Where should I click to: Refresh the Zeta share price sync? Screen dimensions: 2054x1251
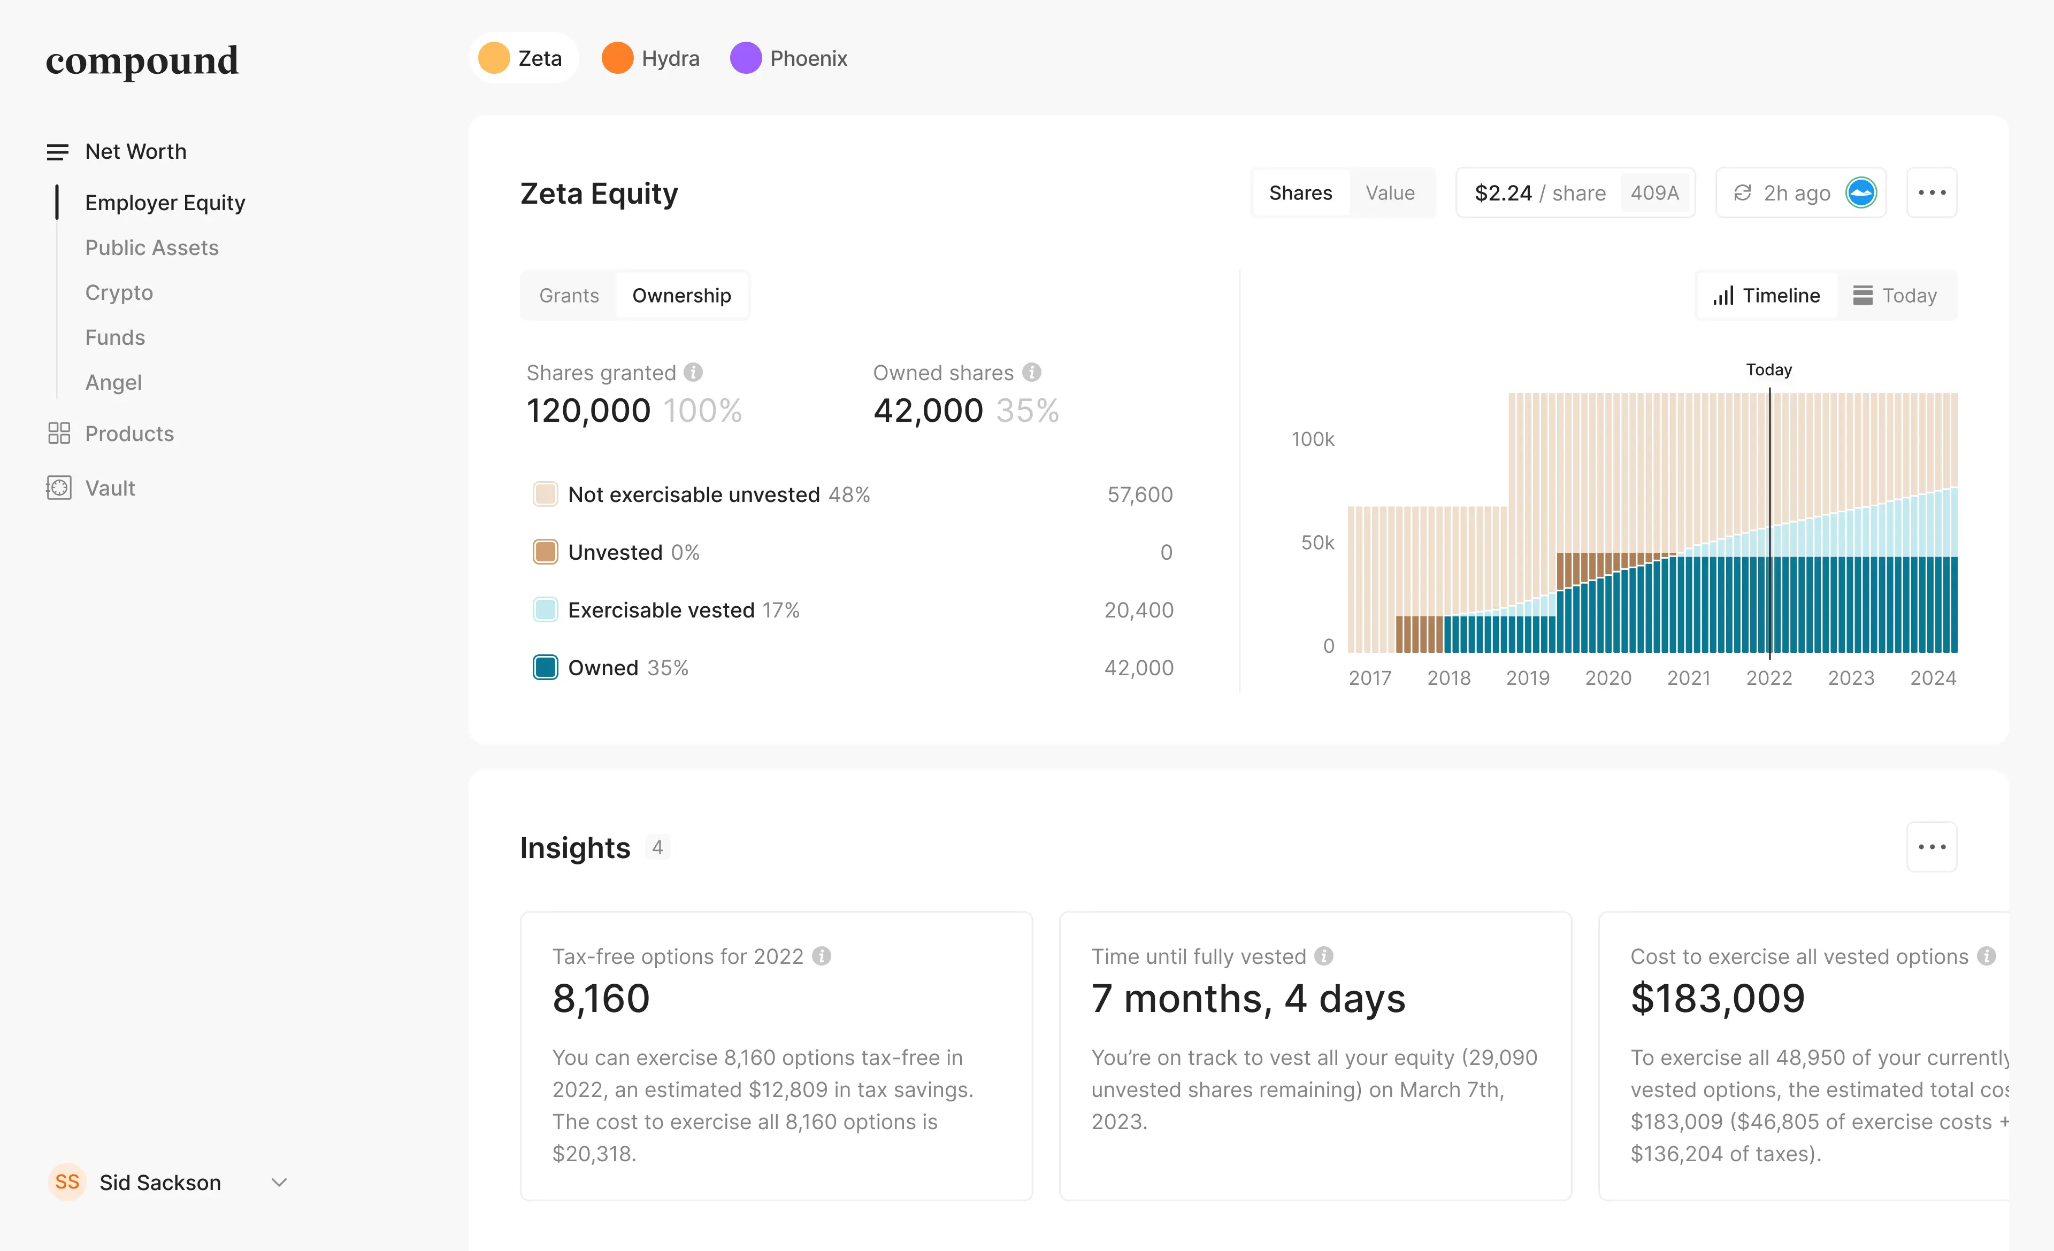[x=1743, y=192]
